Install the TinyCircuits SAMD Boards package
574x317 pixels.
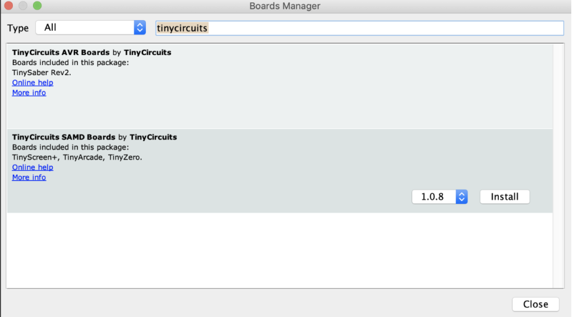point(504,197)
